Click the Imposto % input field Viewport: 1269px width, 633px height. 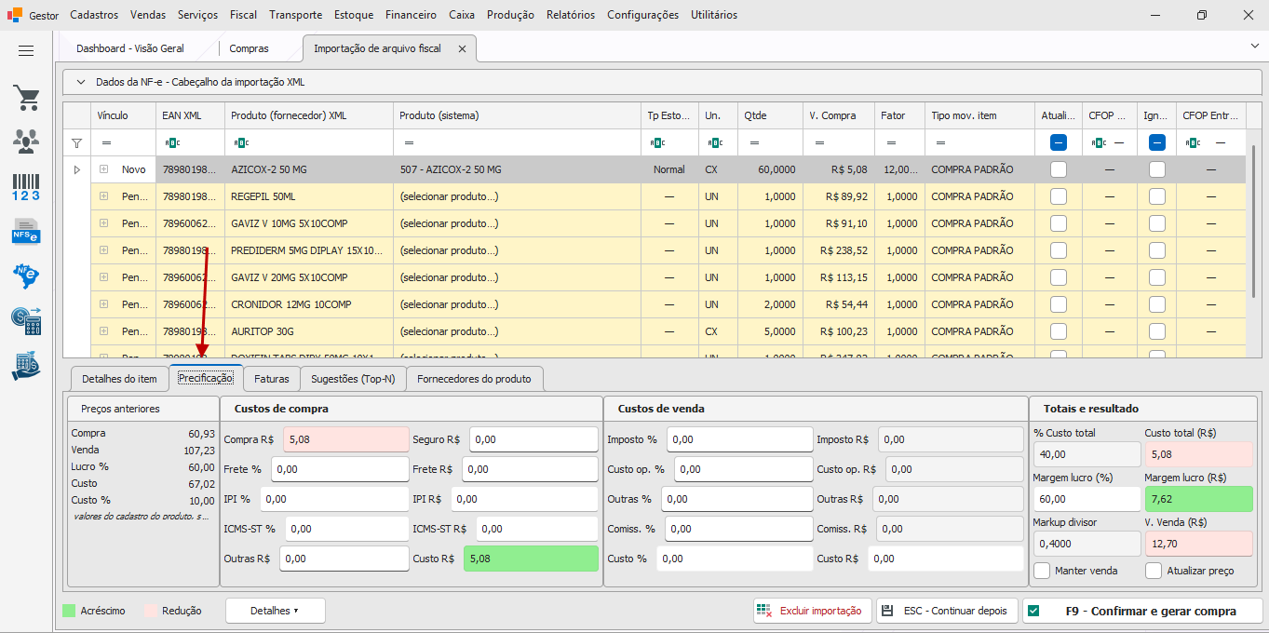point(739,439)
